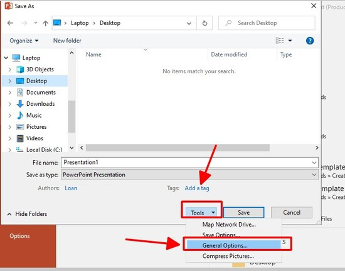This screenshot has height=271, width=345.
Task: Click Hide Folders to collapse the pane
Action: click(x=27, y=214)
